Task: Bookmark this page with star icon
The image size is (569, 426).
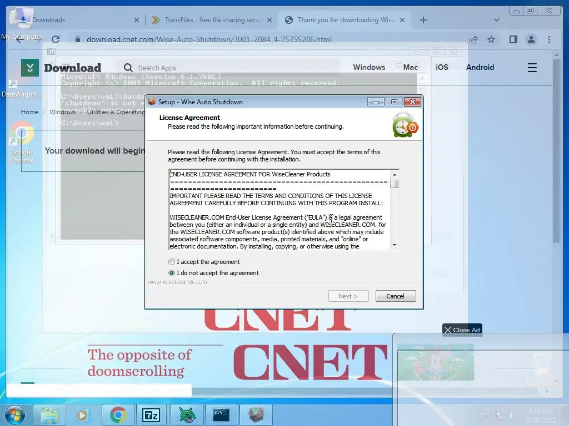Action: pos(491,39)
